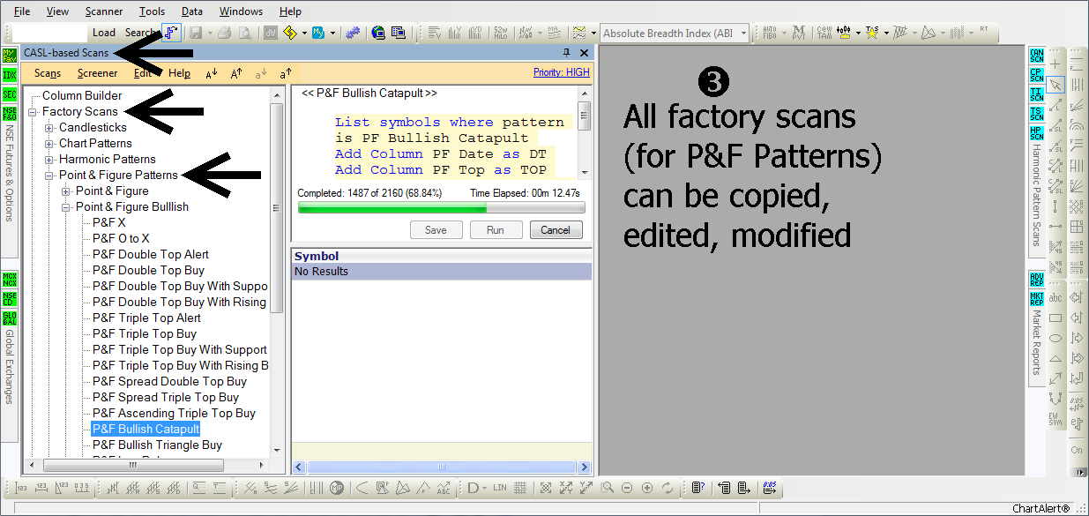Collapse the Point & Figure Bullish node
This screenshot has width=1089, height=516.
pyautogui.click(x=66, y=207)
